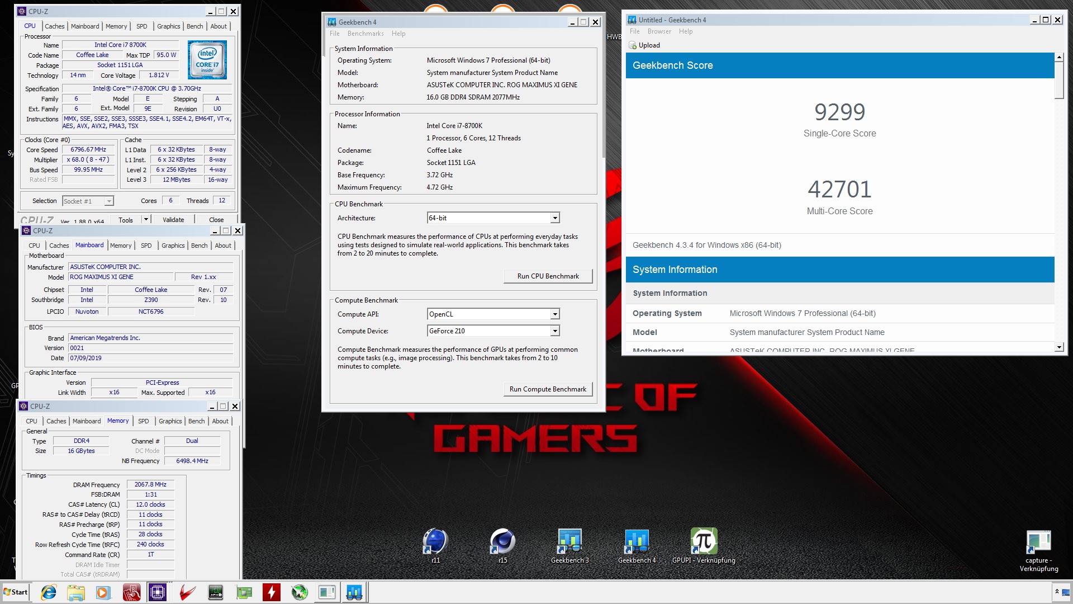Click the CPU-Z title bar icon of the Mainboard window

point(26,230)
